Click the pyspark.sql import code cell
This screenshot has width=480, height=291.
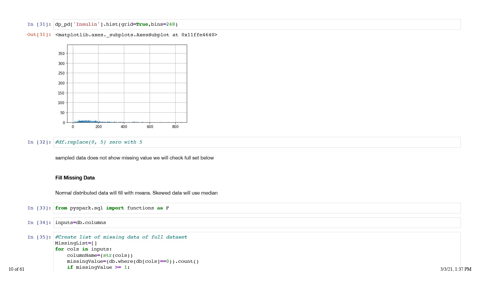(257, 208)
